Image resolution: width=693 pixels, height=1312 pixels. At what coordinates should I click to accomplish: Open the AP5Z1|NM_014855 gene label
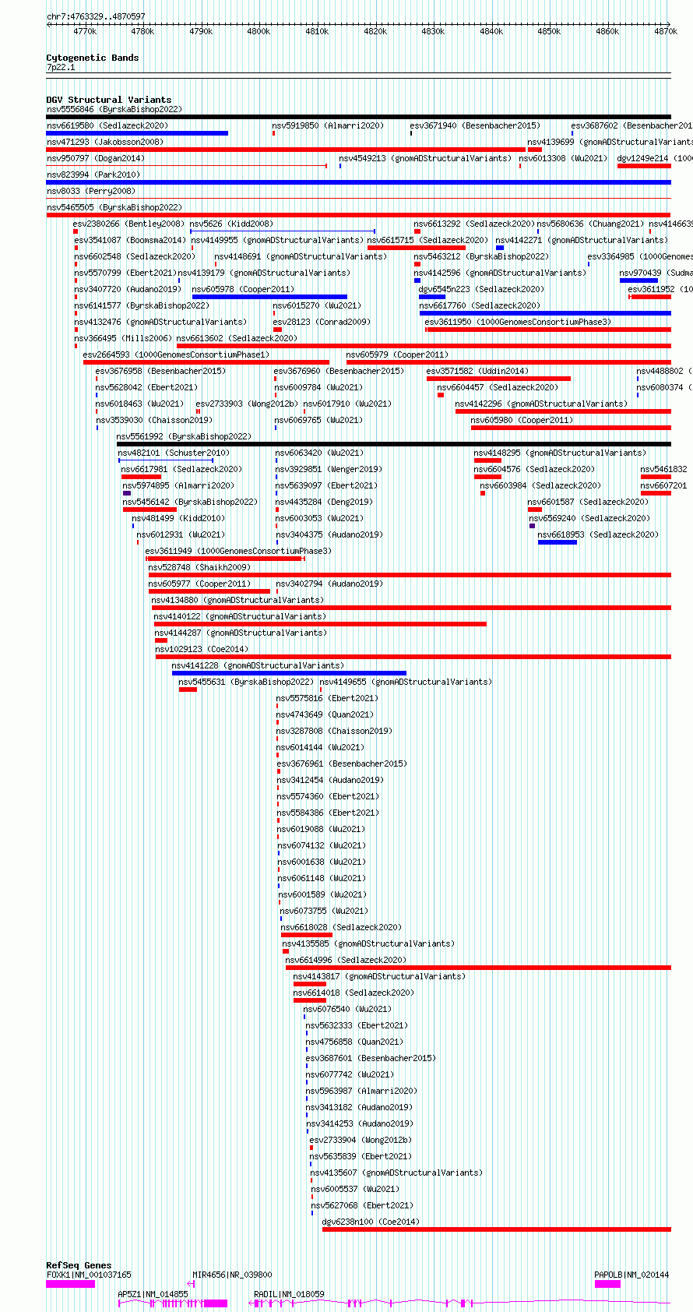pyautogui.click(x=153, y=1294)
